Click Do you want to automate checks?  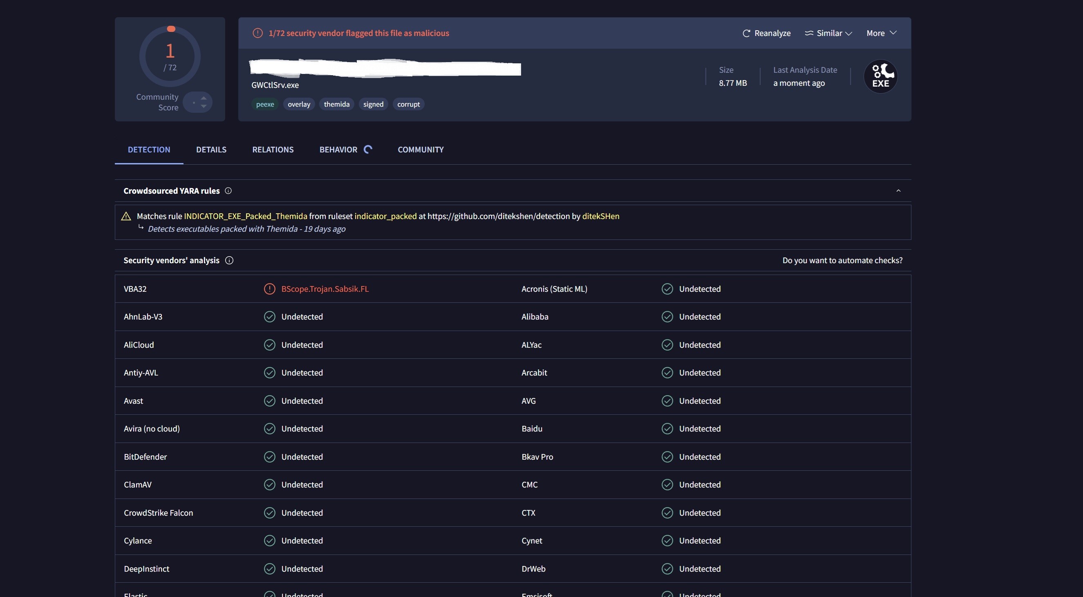[x=842, y=260]
